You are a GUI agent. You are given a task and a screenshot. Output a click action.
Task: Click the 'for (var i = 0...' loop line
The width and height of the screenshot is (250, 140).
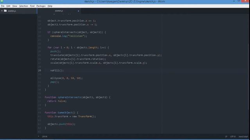point(78,47)
